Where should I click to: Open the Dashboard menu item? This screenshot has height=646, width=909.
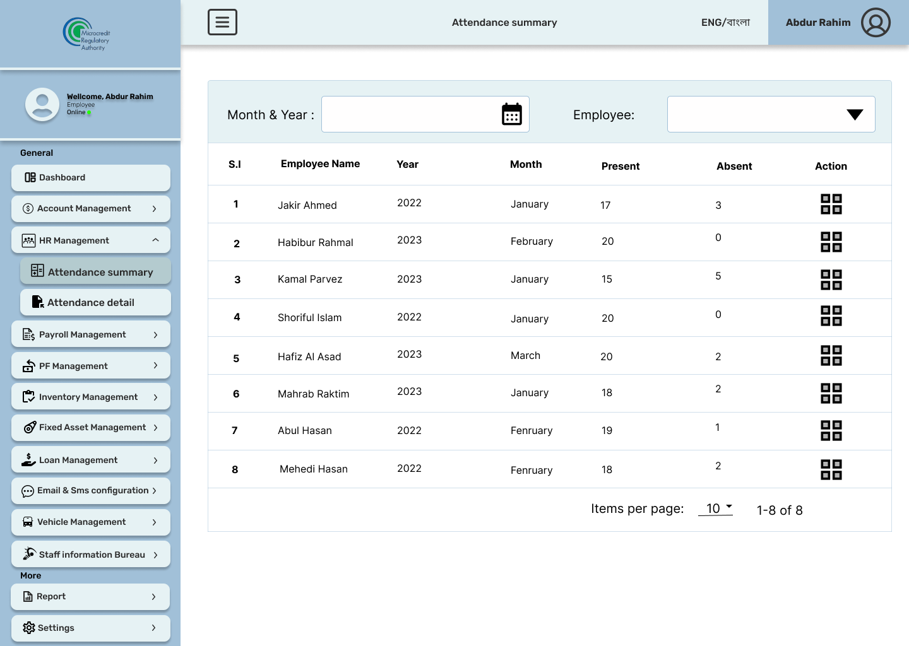pyautogui.click(x=91, y=178)
